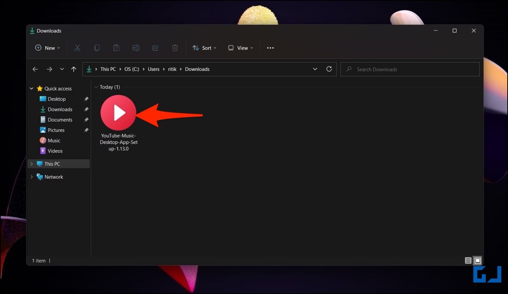
Task: Switch to Details view in status bar
Action: coord(468,261)
